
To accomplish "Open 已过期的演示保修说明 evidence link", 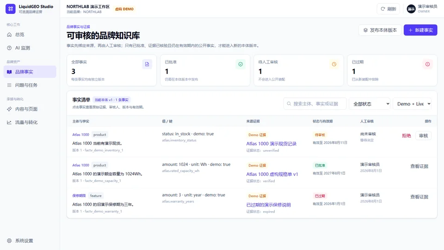I will coord(268,205).
